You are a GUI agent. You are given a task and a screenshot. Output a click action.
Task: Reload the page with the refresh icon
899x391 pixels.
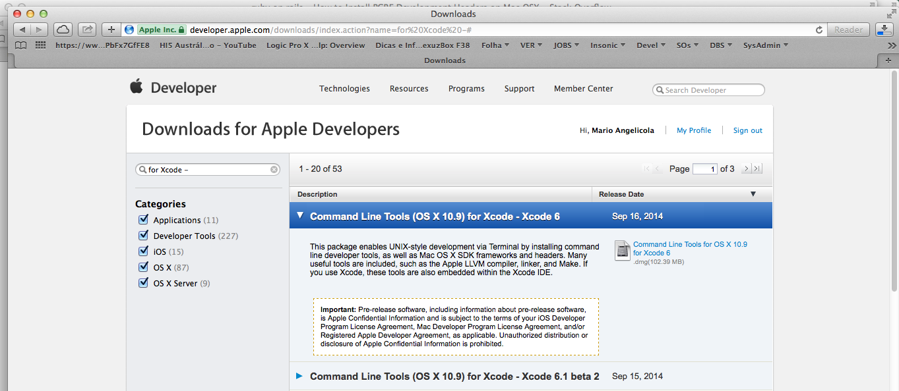819,30
